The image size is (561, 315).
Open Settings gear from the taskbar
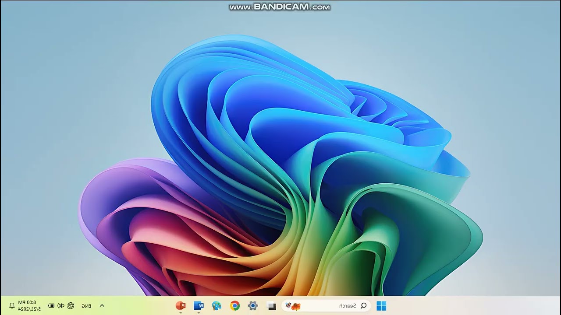tap(253, 306)
